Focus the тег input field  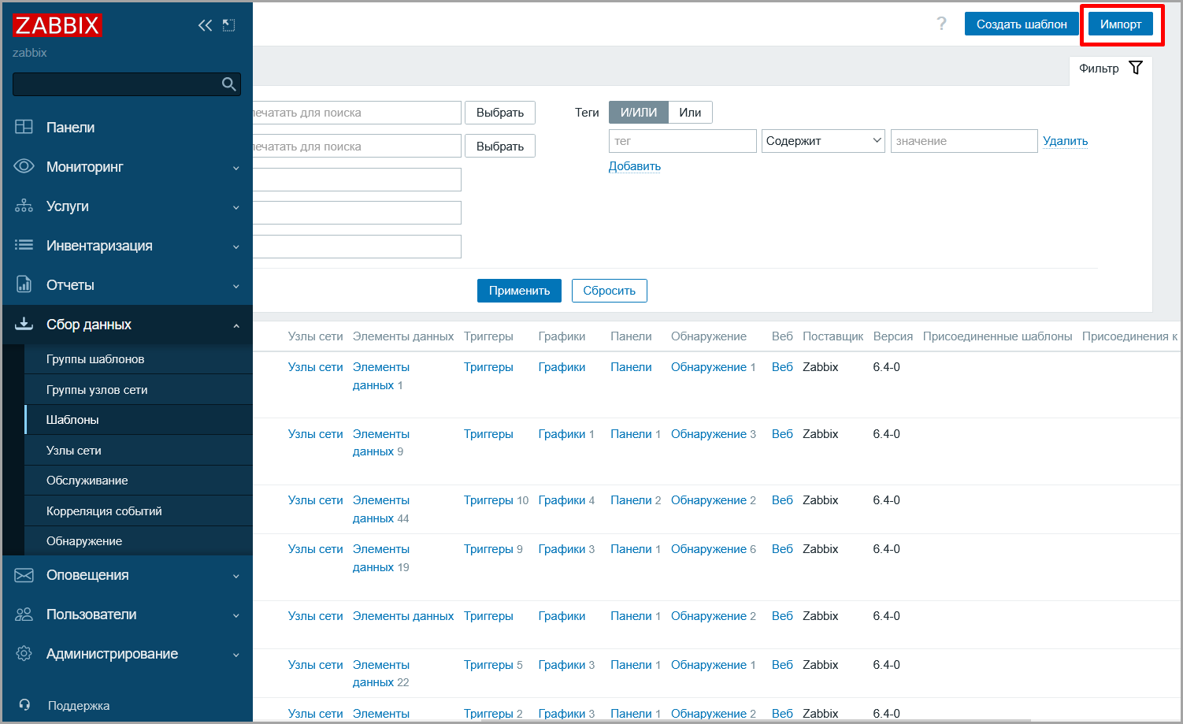pos(683,141)
